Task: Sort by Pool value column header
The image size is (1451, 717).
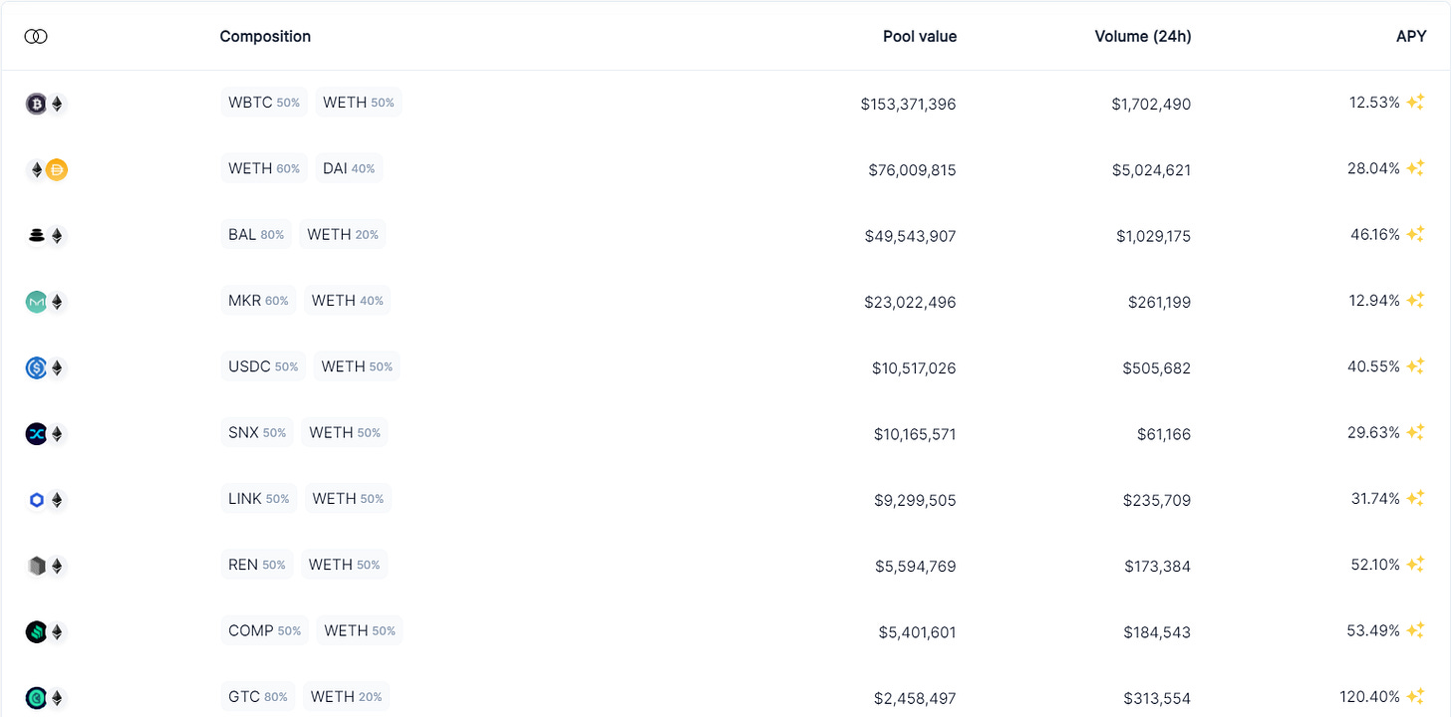Action: click(x=920, y=37)
